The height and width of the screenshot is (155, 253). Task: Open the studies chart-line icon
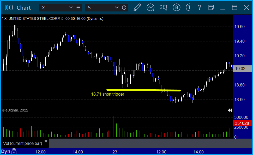(x=150, y=8)
